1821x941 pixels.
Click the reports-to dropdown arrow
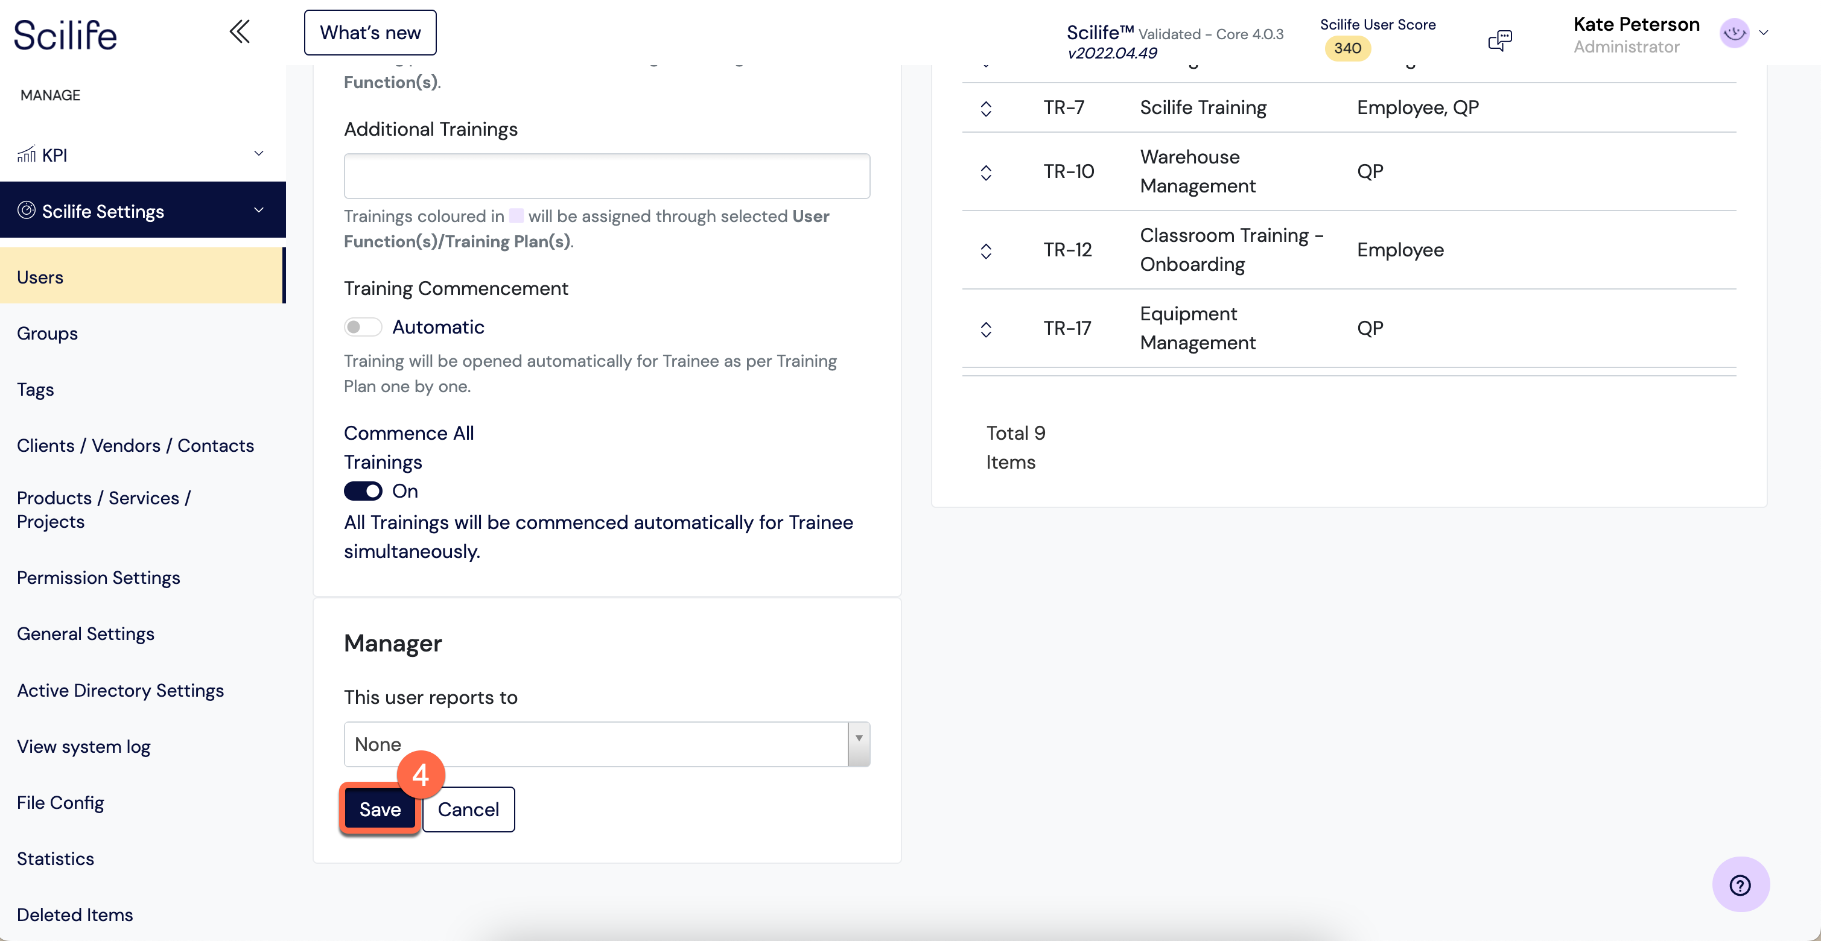coord(859,744)
